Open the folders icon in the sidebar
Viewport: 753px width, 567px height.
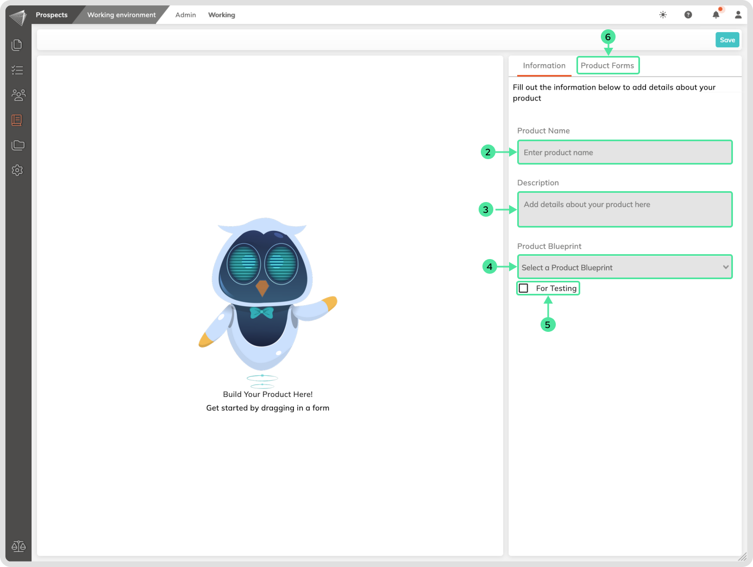pyautogui.click(x=18, y=145)
